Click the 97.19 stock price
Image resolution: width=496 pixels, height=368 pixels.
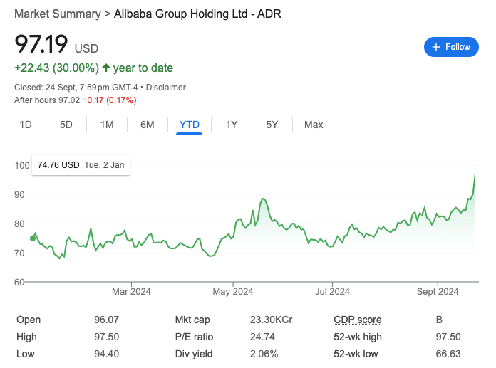pos(41,44)
